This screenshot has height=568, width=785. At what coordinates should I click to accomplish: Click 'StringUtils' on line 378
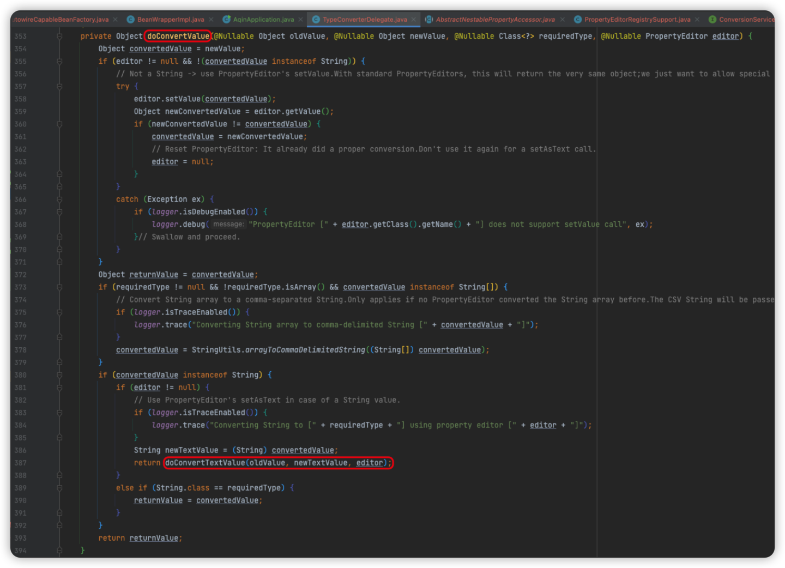(x=216, y=350)
